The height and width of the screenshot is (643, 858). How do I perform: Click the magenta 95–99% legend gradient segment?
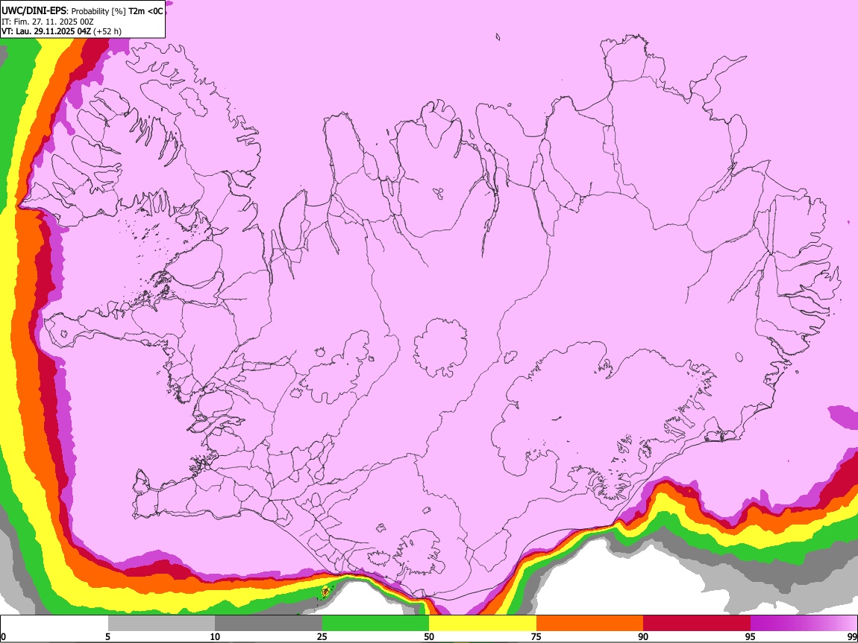[x=804, y=623]
